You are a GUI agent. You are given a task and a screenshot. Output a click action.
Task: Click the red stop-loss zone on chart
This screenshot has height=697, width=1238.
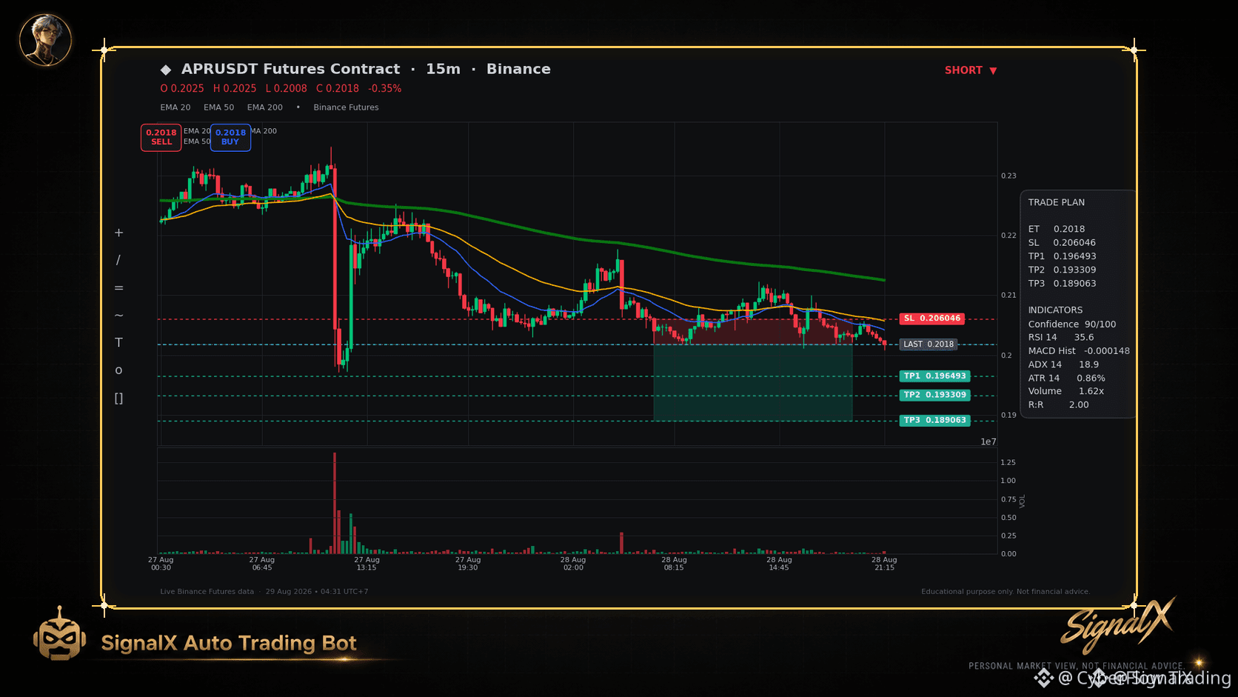(x=753, y=332)
